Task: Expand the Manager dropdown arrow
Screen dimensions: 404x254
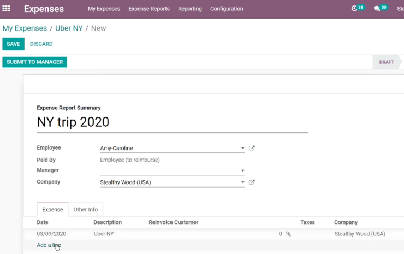Action: coord(242,170)
